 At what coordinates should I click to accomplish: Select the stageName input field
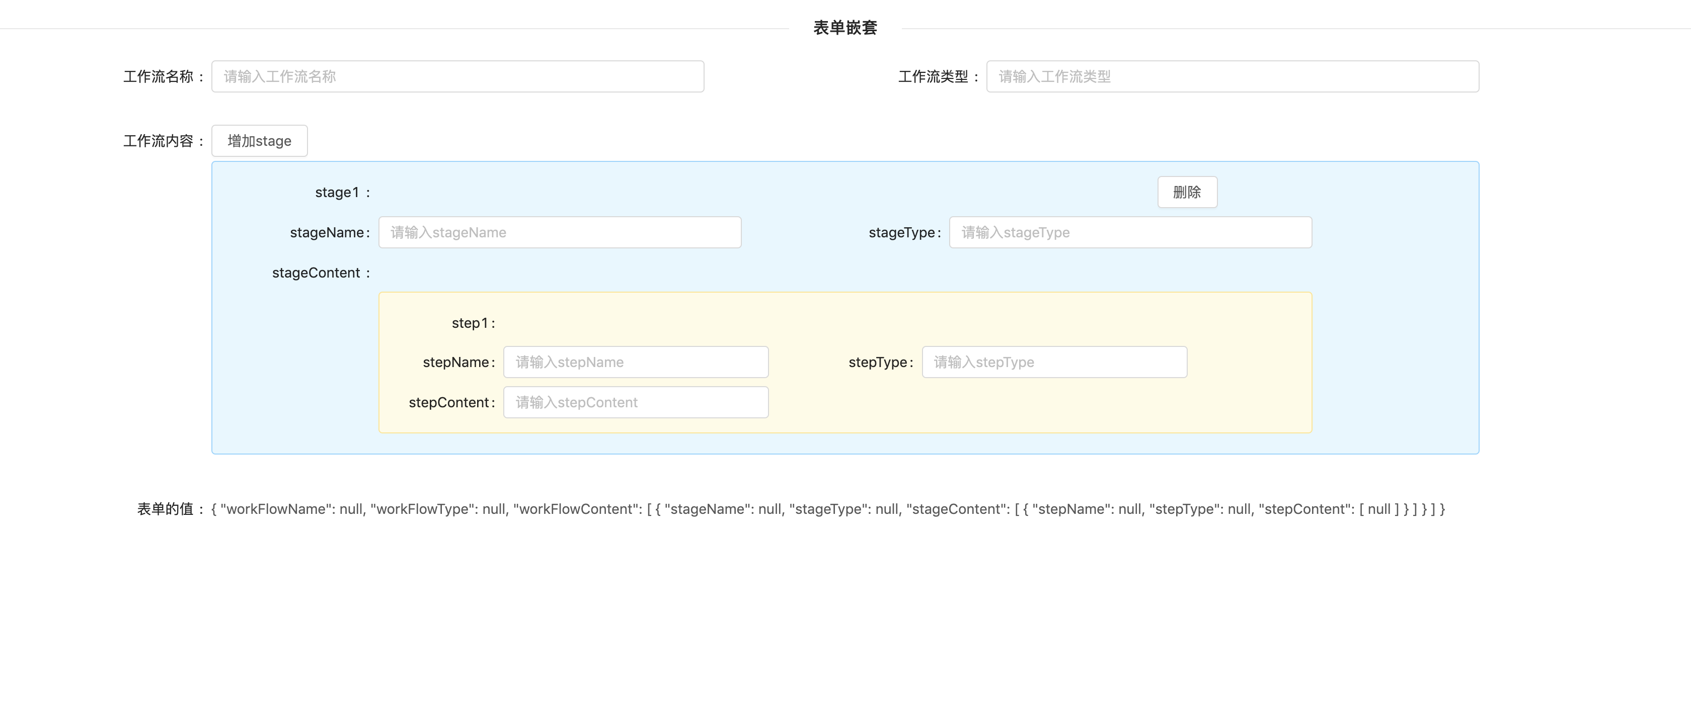tap(559, 233)
